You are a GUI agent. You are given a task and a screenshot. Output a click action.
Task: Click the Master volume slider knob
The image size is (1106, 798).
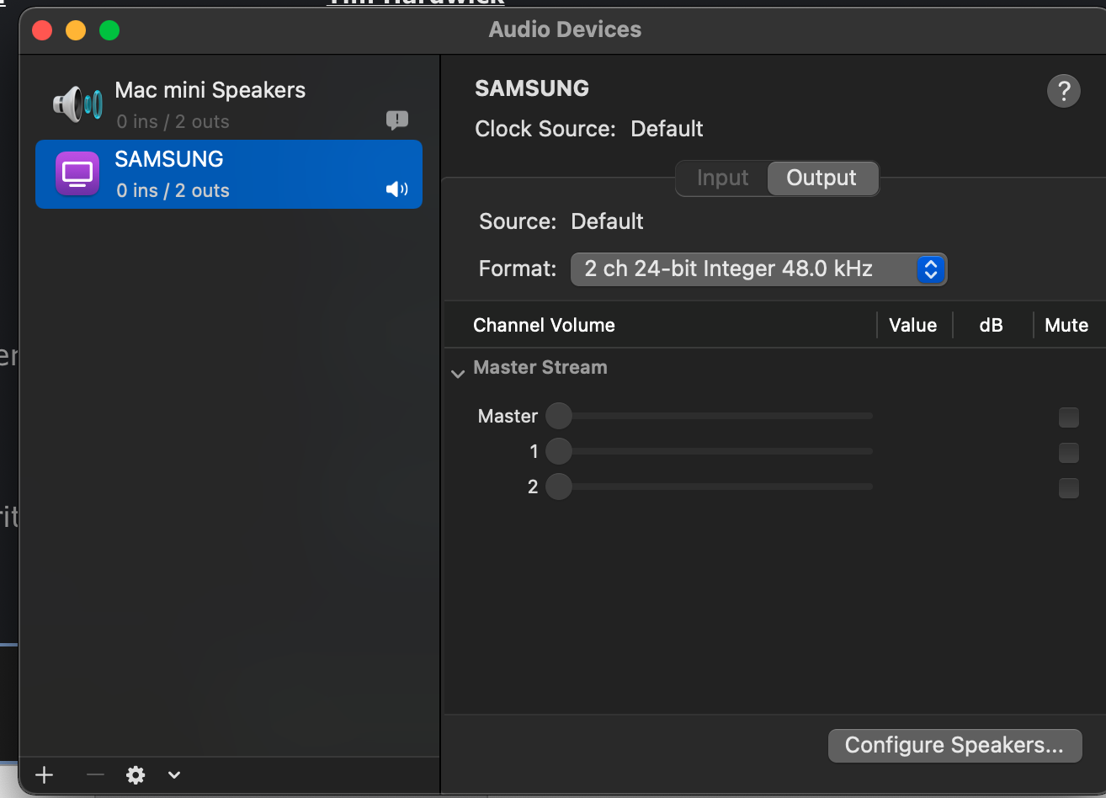tap(559, 416)
